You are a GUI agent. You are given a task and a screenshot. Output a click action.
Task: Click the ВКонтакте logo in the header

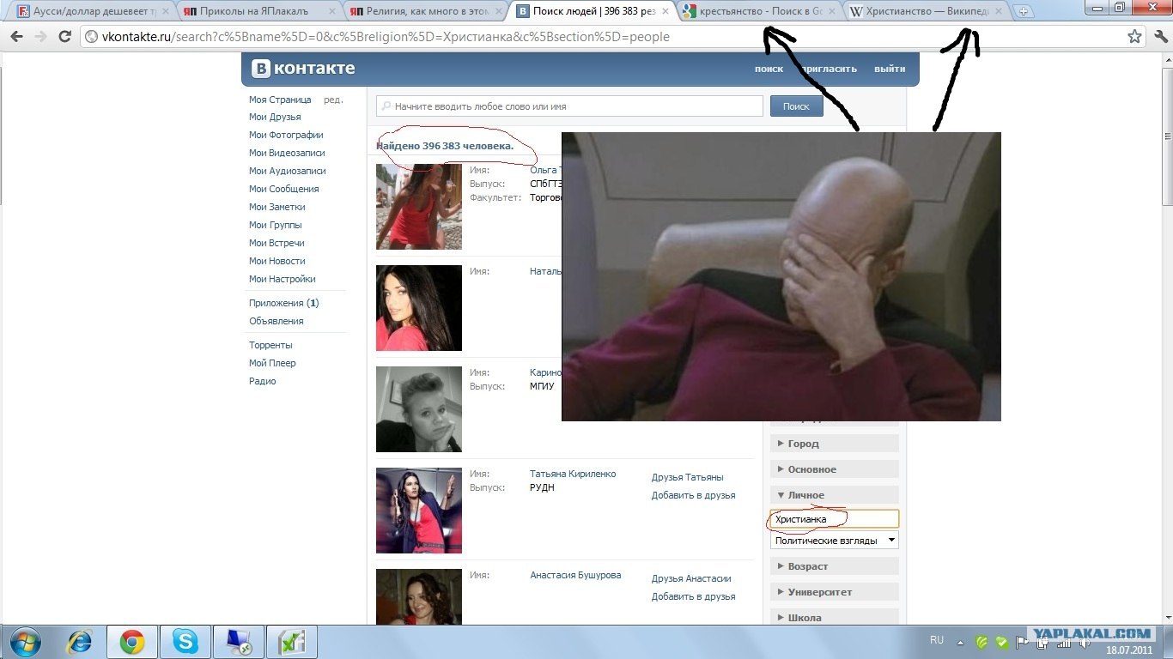[x=303, y=69]
